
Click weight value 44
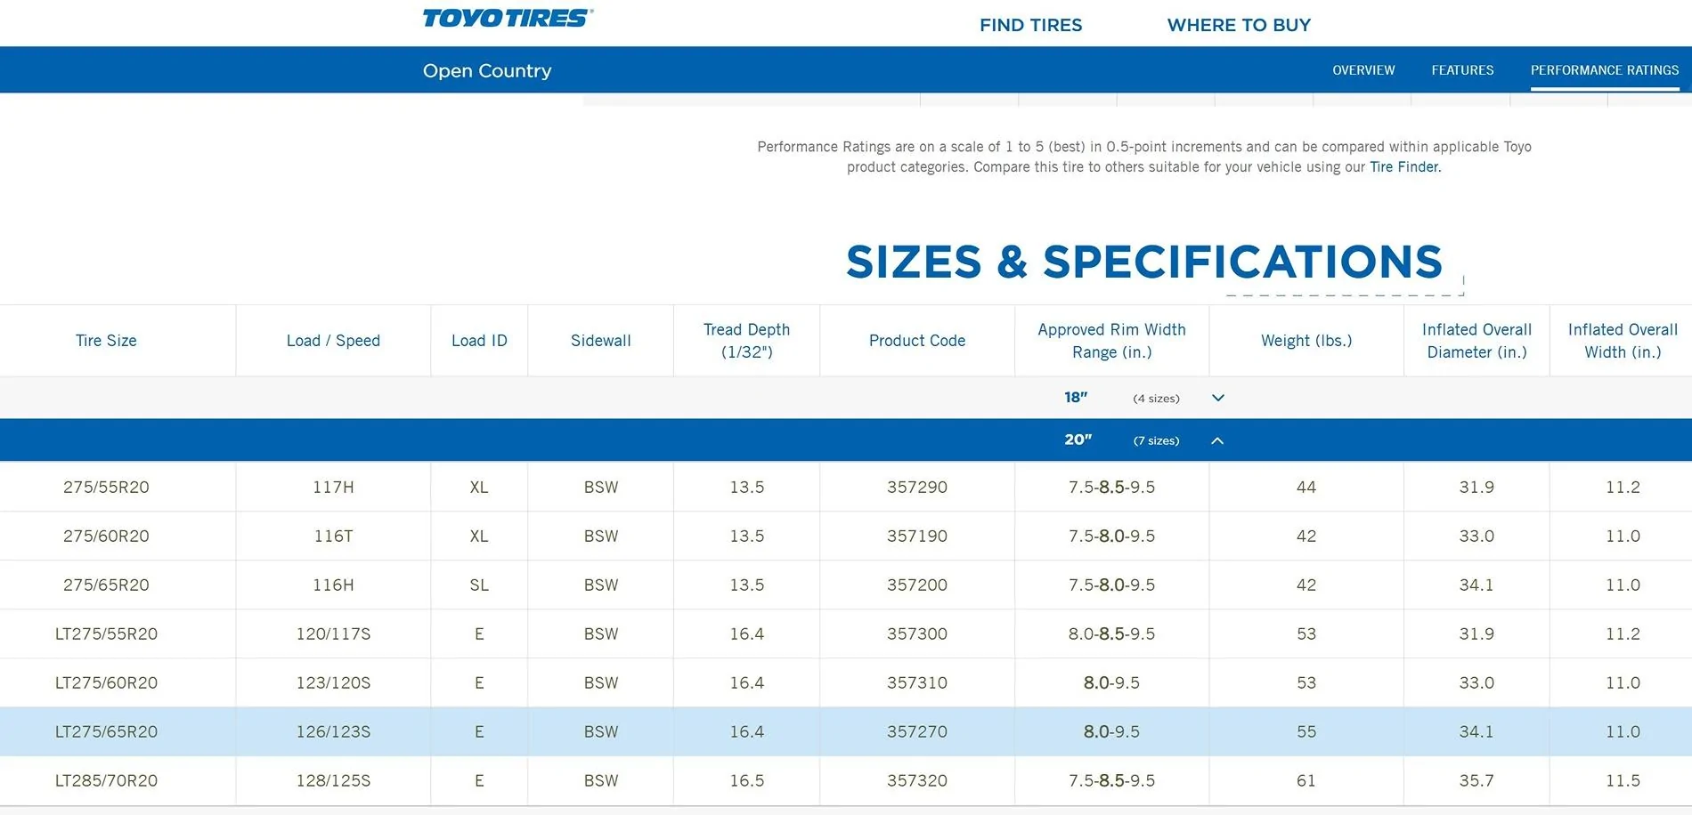(x=1306, y=487)
